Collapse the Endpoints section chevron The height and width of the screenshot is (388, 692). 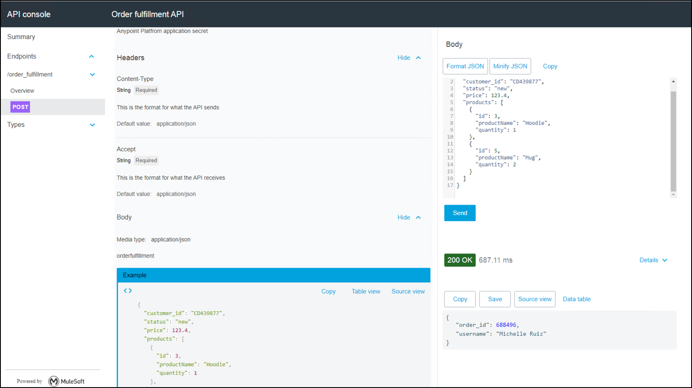point(91,57)
